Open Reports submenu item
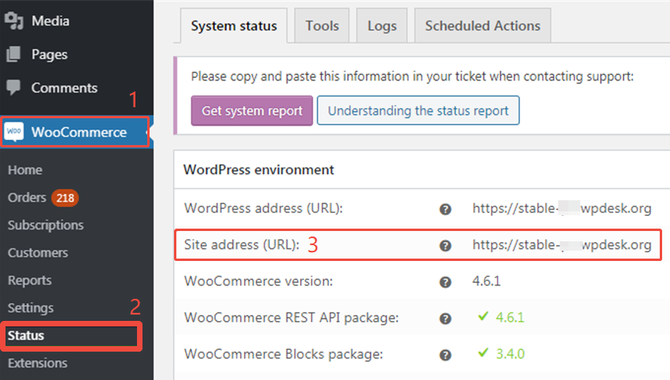This screenshot has height=380, width=670. (29, 281)
